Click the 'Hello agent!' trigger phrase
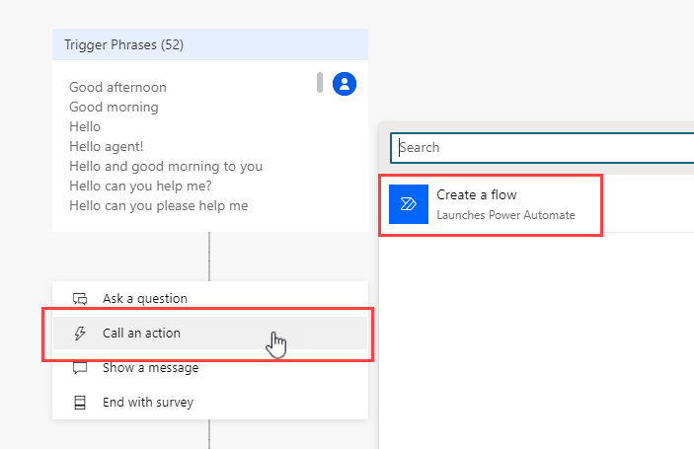 (107, 147)
